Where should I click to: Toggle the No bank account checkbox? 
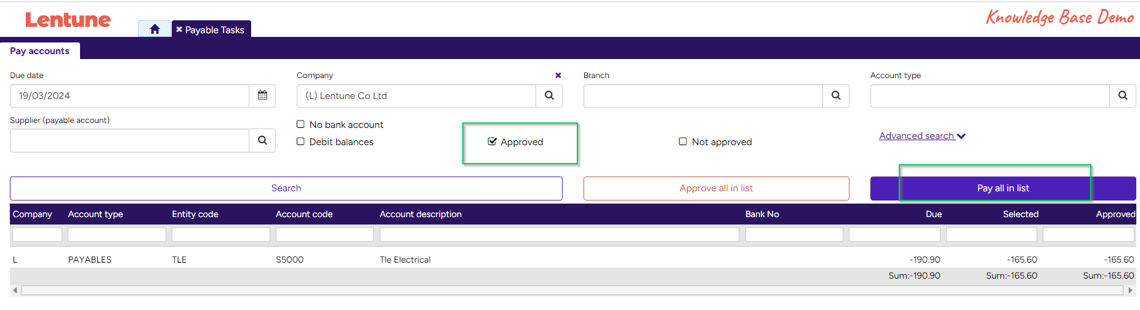click(300, 124)
